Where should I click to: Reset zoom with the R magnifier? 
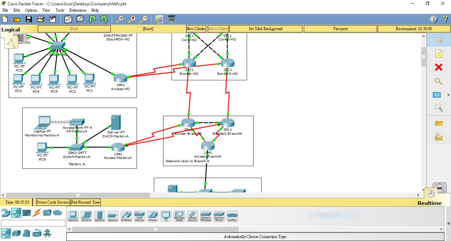pos(132,19)
